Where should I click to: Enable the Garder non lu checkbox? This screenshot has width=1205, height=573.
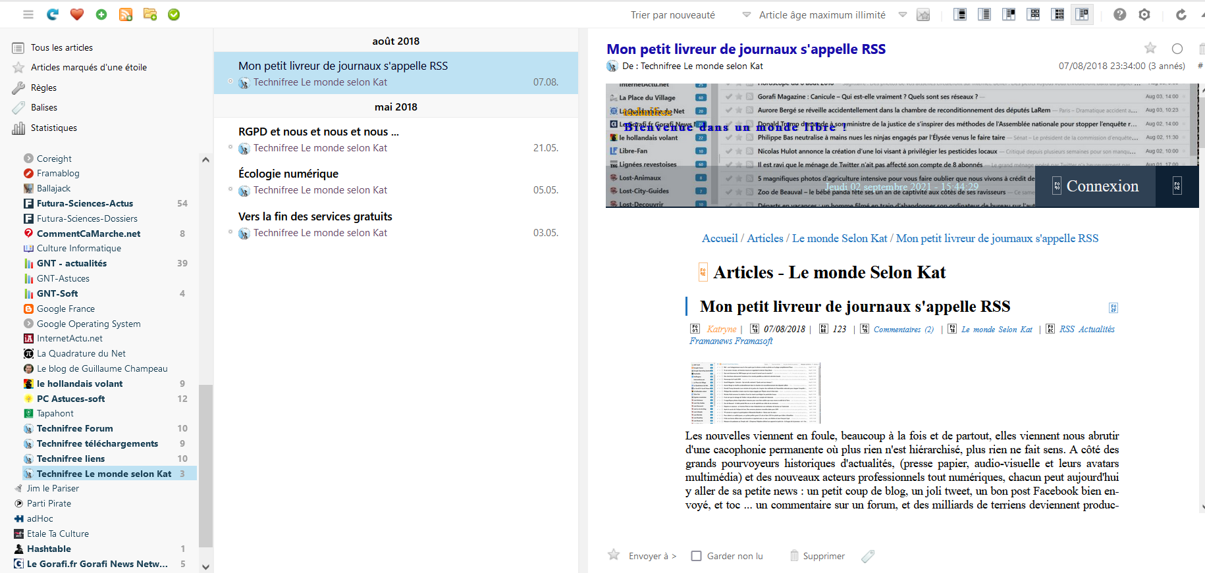[x=696, y=556]
